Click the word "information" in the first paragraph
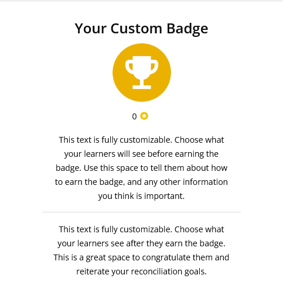Screen dimensions: 283x306 205,182
